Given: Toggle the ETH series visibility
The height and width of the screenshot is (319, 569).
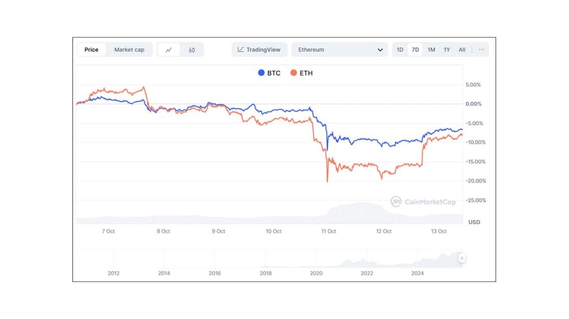Looking at the screenshot, I should [301, 73].
